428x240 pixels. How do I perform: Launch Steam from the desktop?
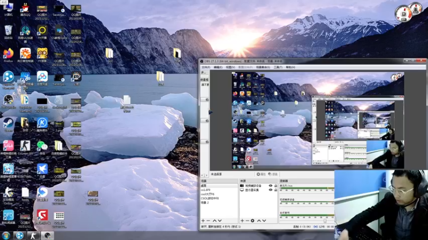(x=8, y=124)
